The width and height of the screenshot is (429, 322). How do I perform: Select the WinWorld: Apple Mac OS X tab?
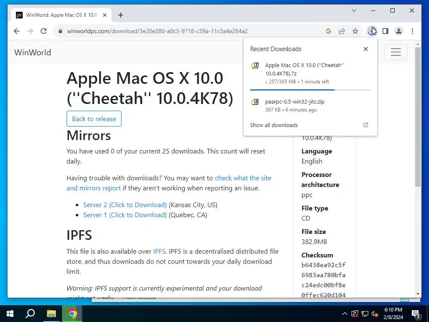[61, 15]
